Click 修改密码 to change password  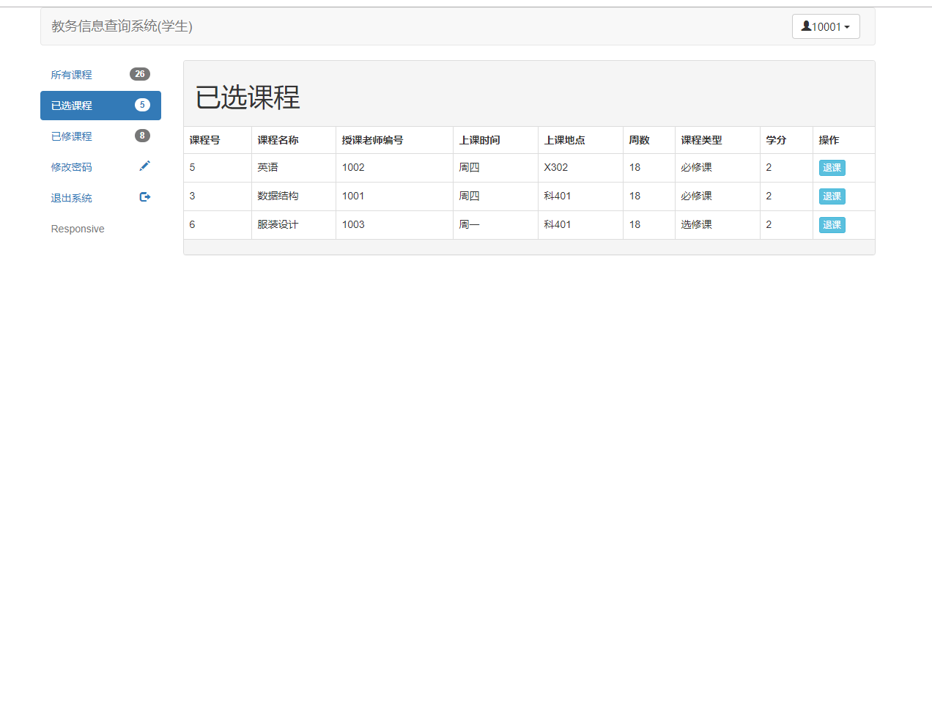coord(71,166)
